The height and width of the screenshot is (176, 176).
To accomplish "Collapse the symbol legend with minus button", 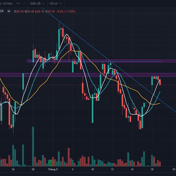I will point(9,11).
